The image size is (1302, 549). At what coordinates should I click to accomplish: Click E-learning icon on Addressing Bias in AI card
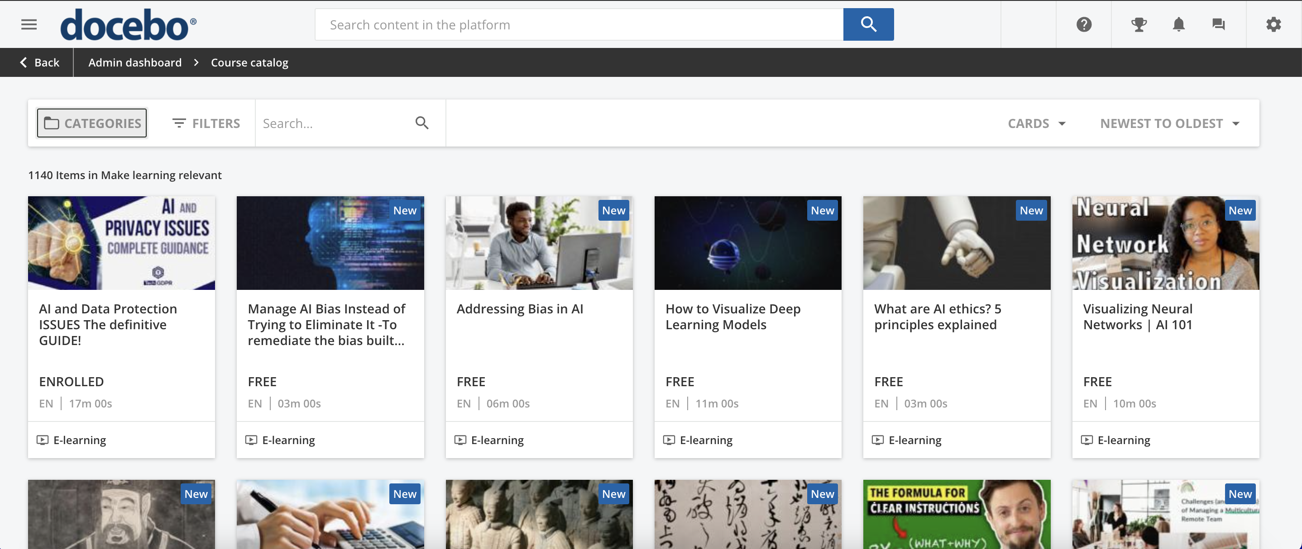click(x=460, y=440)
